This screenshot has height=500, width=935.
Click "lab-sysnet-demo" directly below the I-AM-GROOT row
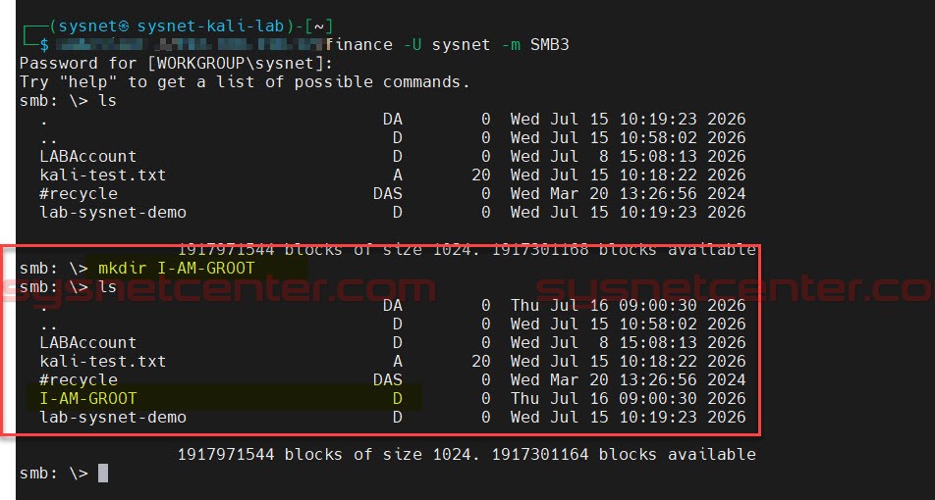click(x=113, y=417)
